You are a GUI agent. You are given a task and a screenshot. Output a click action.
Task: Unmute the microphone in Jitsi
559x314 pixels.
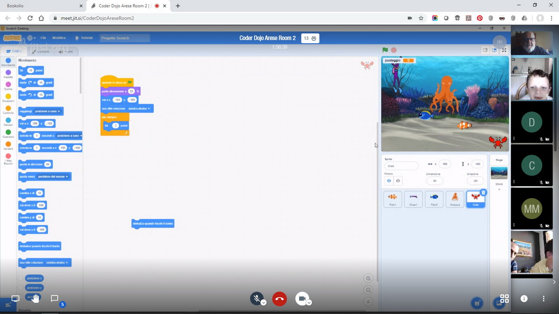(256, 298)
